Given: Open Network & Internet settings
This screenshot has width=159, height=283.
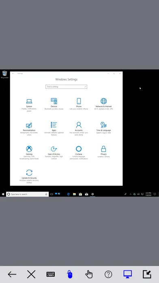Looking at the screenshot, I should [x=103, y=104].
